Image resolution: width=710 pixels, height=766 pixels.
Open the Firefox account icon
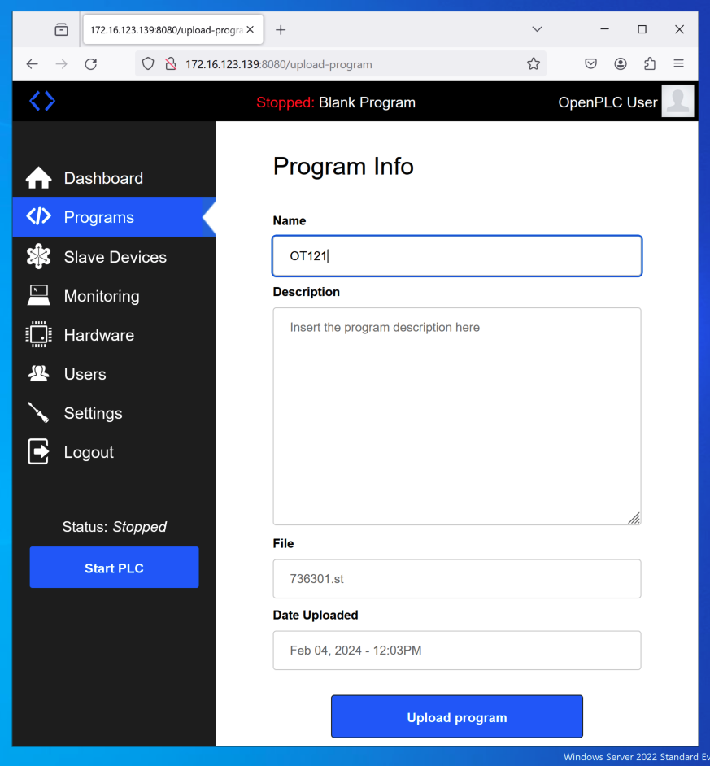coord(621,63)
